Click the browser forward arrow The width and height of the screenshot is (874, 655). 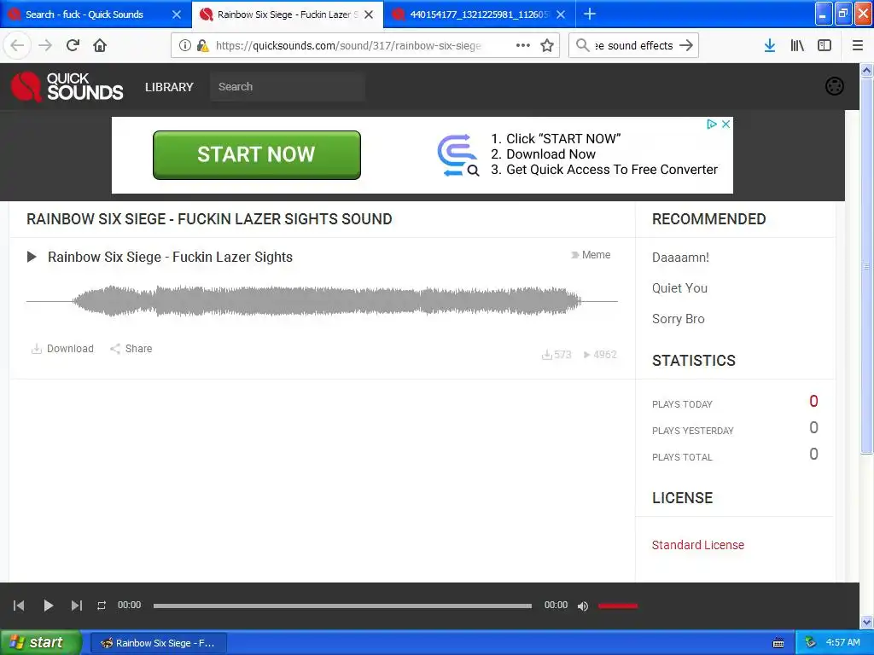(x=45, y=45)
